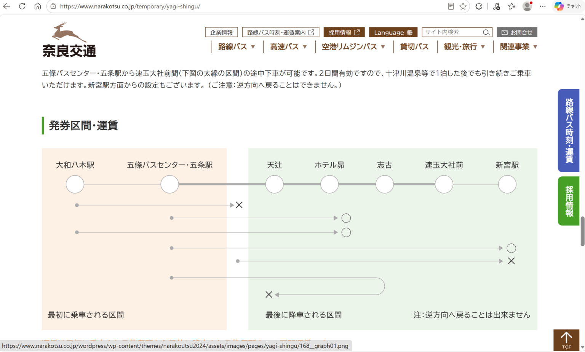The image size is (585, 352).
Task: Open the 空港リムジンバス menu
Action: tap(353, 47)
